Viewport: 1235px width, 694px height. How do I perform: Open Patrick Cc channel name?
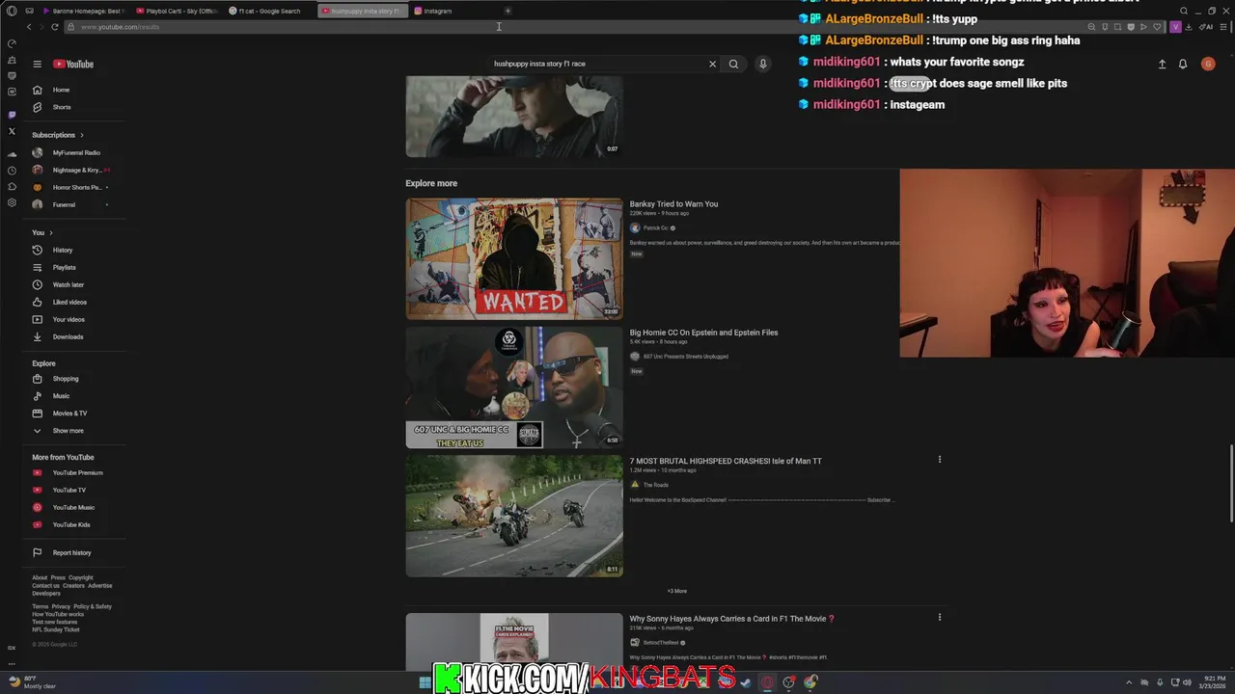tap(655, 228)
